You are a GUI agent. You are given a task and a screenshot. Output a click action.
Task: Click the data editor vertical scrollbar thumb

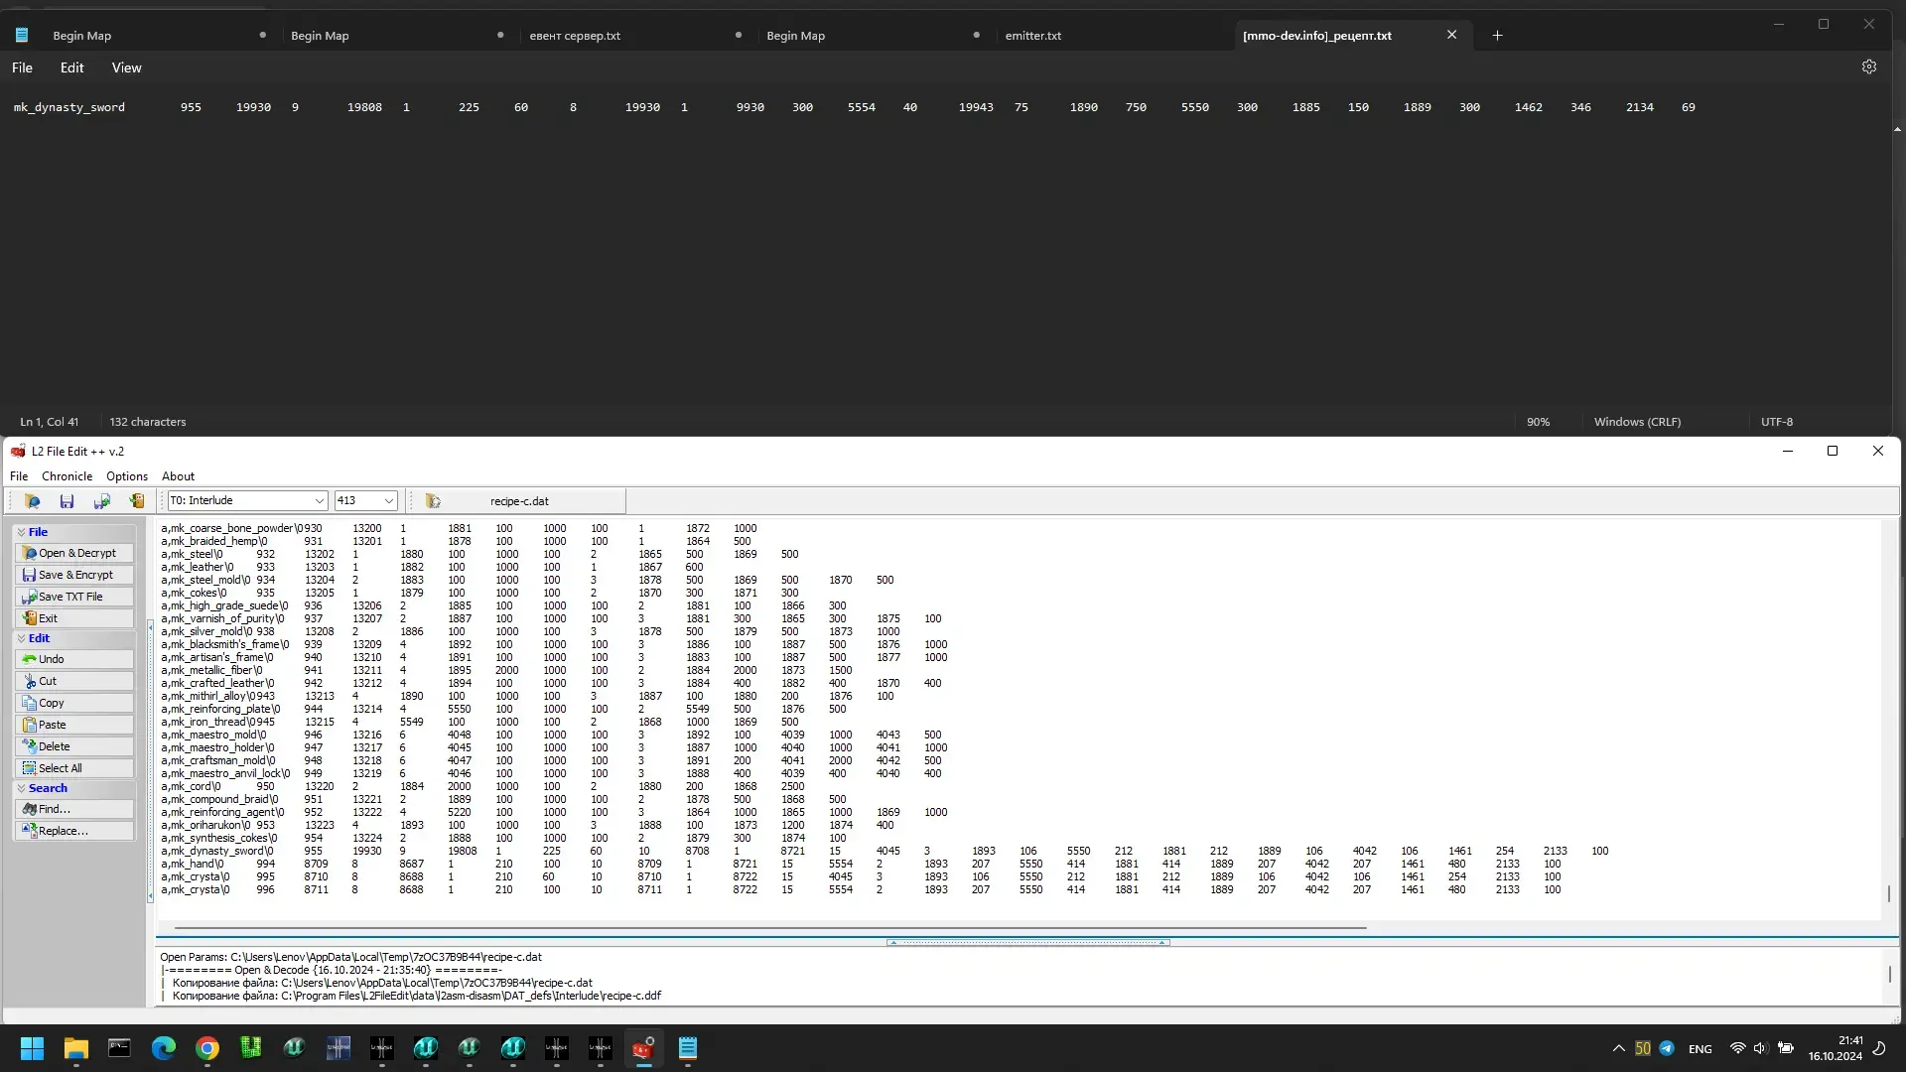pos(1888,893)
